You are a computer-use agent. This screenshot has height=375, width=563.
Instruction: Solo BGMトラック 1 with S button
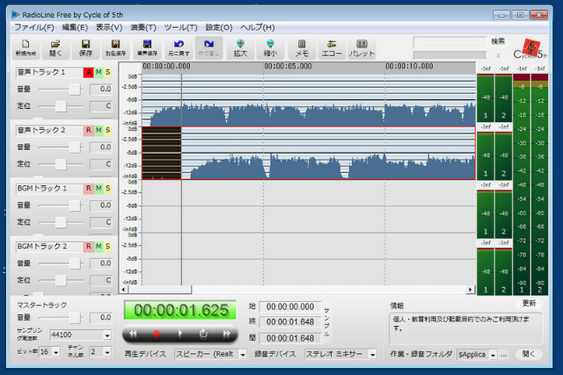click(107, 188)
